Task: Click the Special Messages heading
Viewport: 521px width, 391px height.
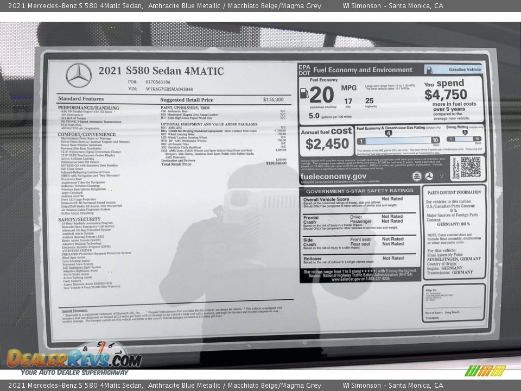Action: pyautogui.click(x=74, y=311)
